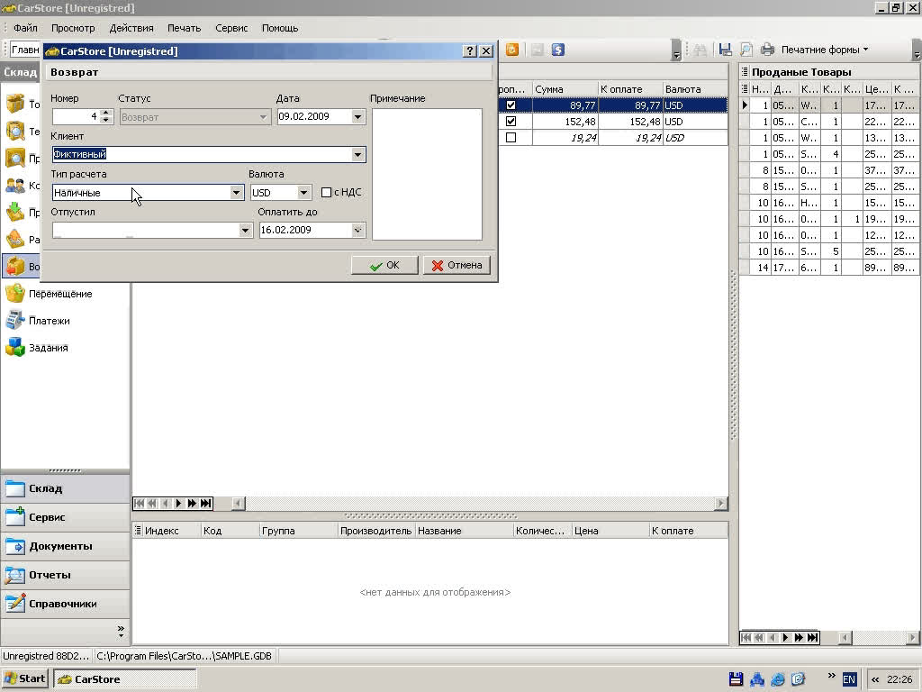This screenshot has width=922, height=692.
Task: Open print preview magnifier icon
Action: pyautogui.click(x=746, y=50)
